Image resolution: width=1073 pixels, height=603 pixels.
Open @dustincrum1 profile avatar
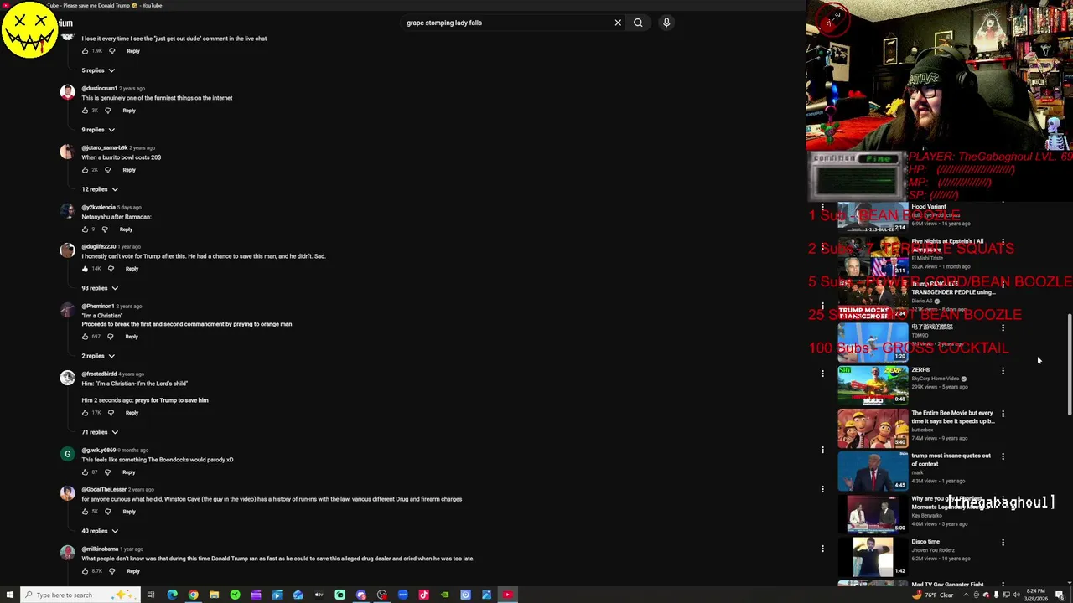(x=67, y=92)
